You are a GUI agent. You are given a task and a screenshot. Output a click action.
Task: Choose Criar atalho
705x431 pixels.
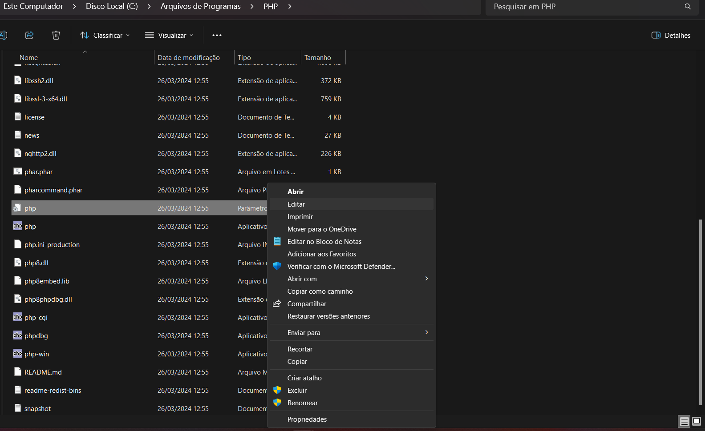352,378
